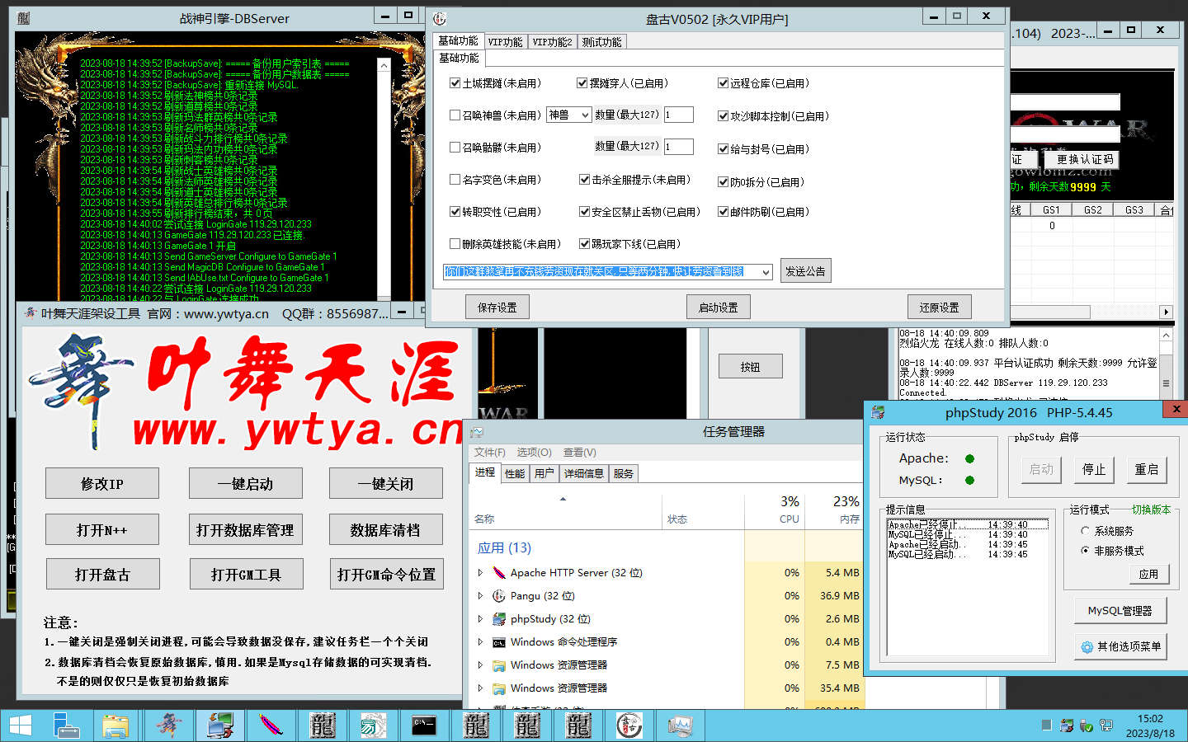The width and height of the screenshot is (1188, 742).
Task: Select the 系统服务 radio button in phpStudy
Action: coord(1086,531)
